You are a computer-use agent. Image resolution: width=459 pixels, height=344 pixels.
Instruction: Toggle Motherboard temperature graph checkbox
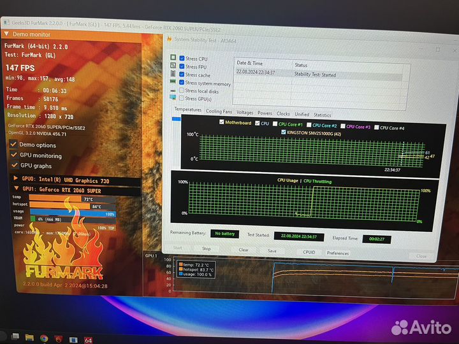click(222, 122)
